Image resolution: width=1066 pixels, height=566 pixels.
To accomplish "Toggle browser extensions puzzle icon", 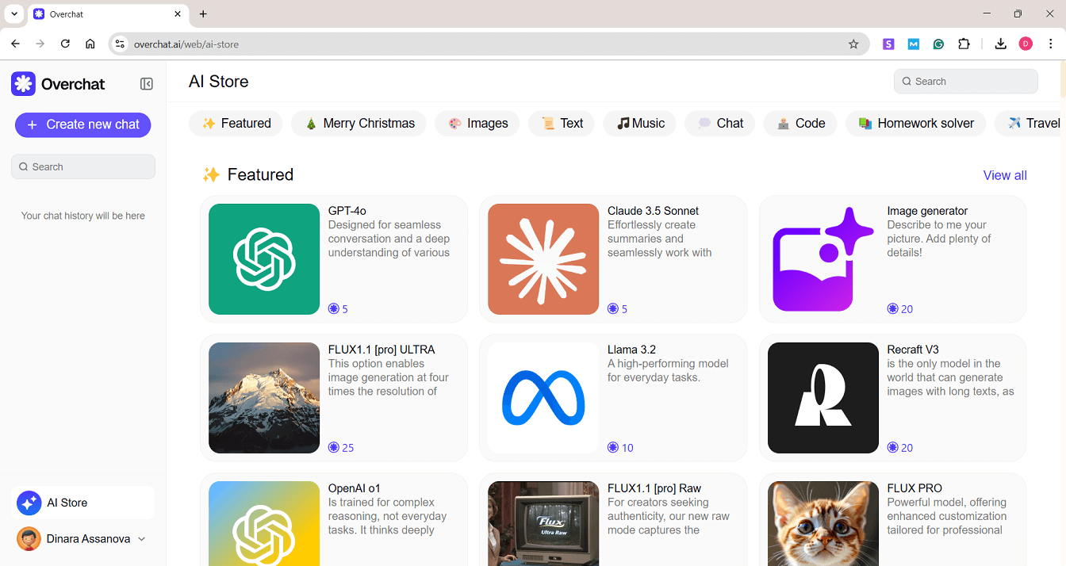I will click(964, 44).
